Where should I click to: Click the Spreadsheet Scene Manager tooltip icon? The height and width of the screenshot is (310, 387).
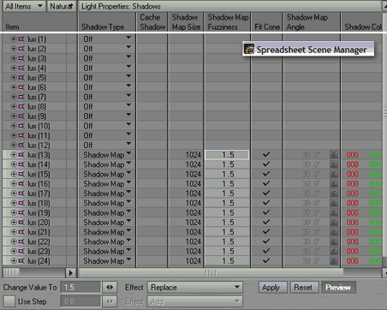[x=249, y=50]
